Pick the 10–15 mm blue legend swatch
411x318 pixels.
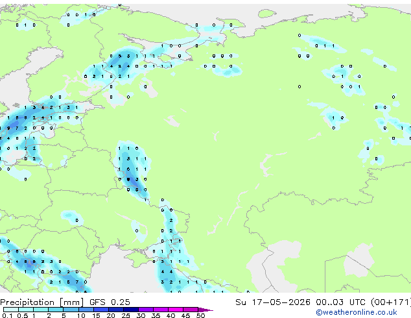coord(86,310)
